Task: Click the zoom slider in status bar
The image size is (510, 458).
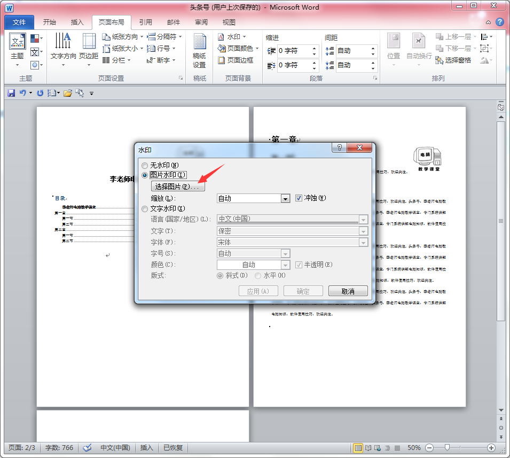Action: (447, 447)
